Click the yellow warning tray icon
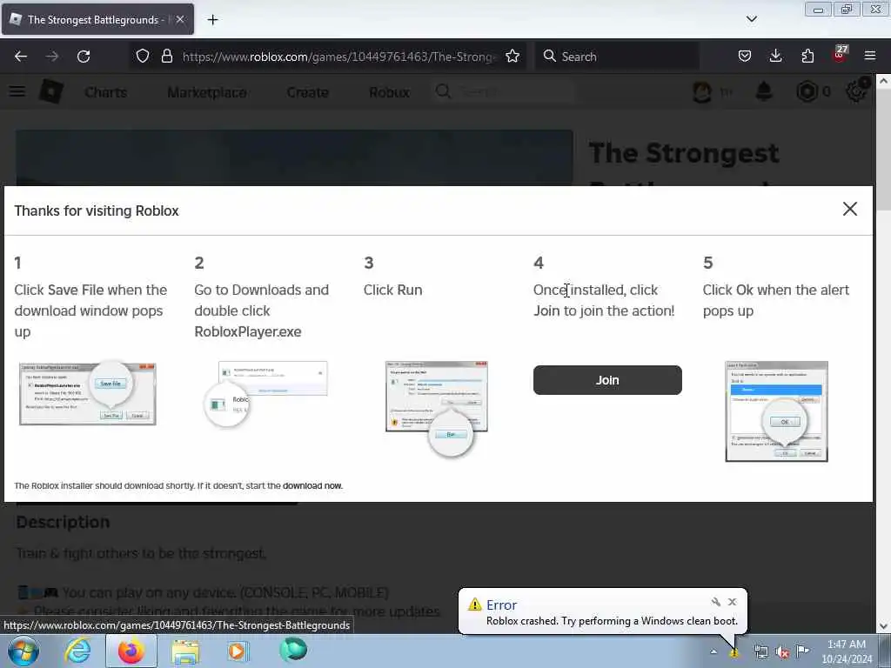This screenshot has width=891, height=668. (734, 652)
